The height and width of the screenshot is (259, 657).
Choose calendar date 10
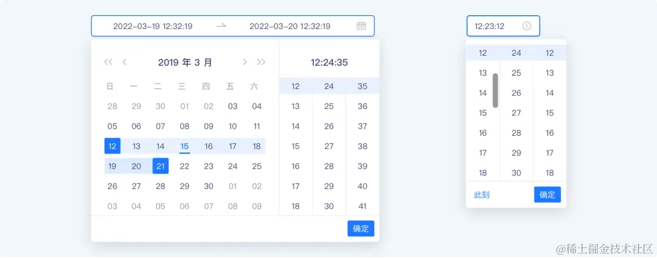[232, 126]
